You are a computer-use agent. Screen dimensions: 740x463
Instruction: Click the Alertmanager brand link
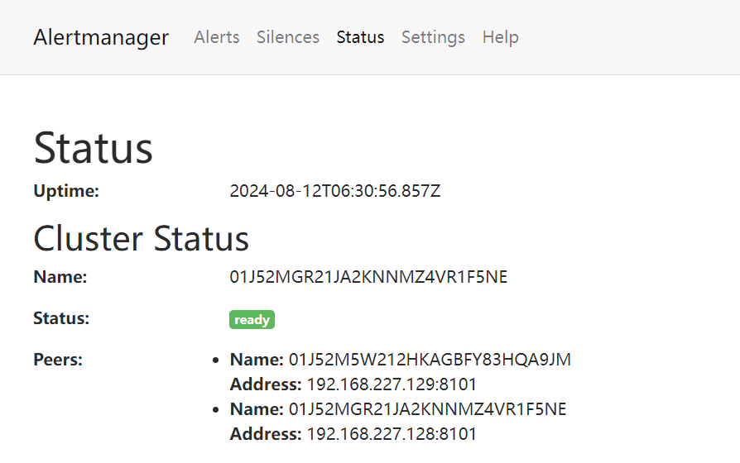101,37
